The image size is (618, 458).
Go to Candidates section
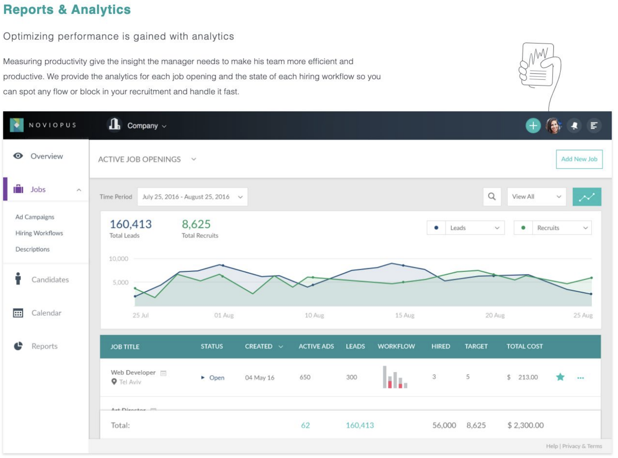[x=50, y=279]
